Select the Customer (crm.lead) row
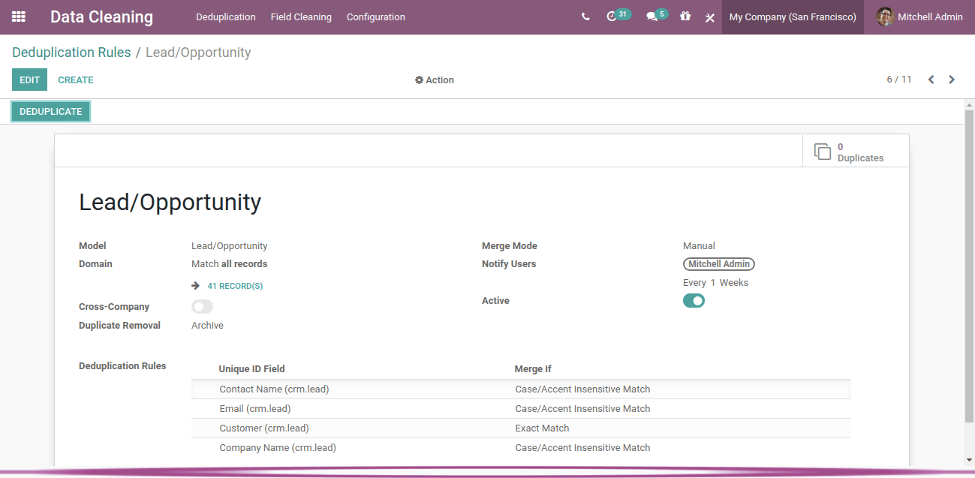Viewport: 975px width, 478px height. (x=521, y=428)
